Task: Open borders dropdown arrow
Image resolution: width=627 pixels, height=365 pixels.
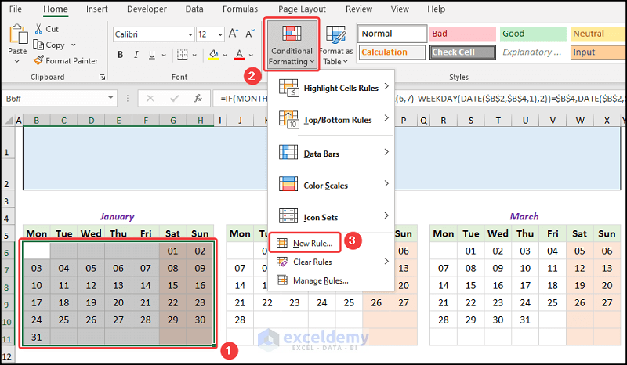Action: coord(194,55)
